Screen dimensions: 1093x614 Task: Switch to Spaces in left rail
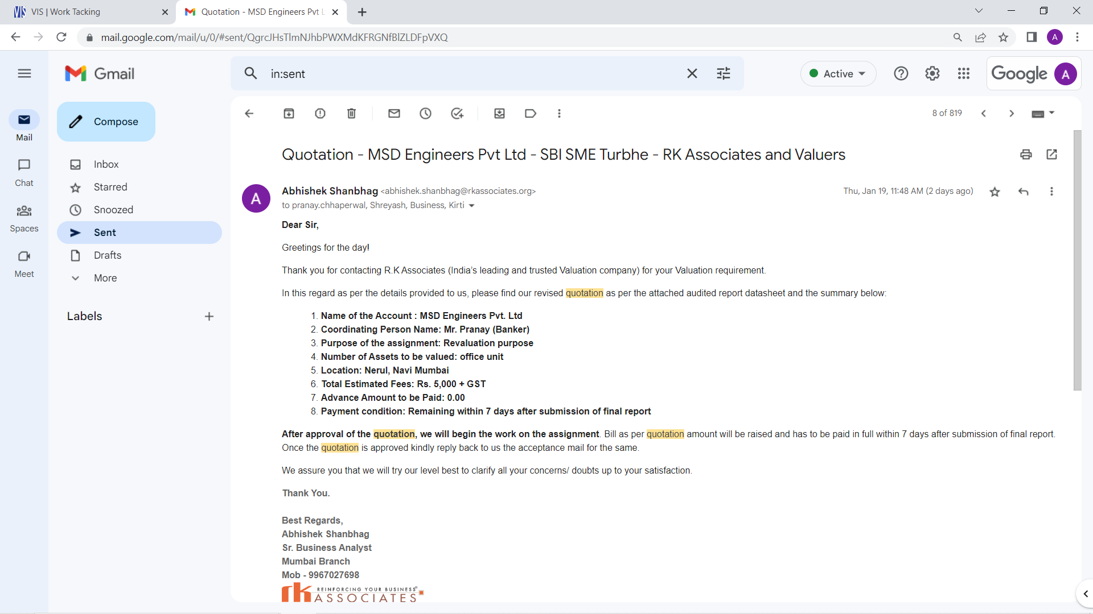24,218
